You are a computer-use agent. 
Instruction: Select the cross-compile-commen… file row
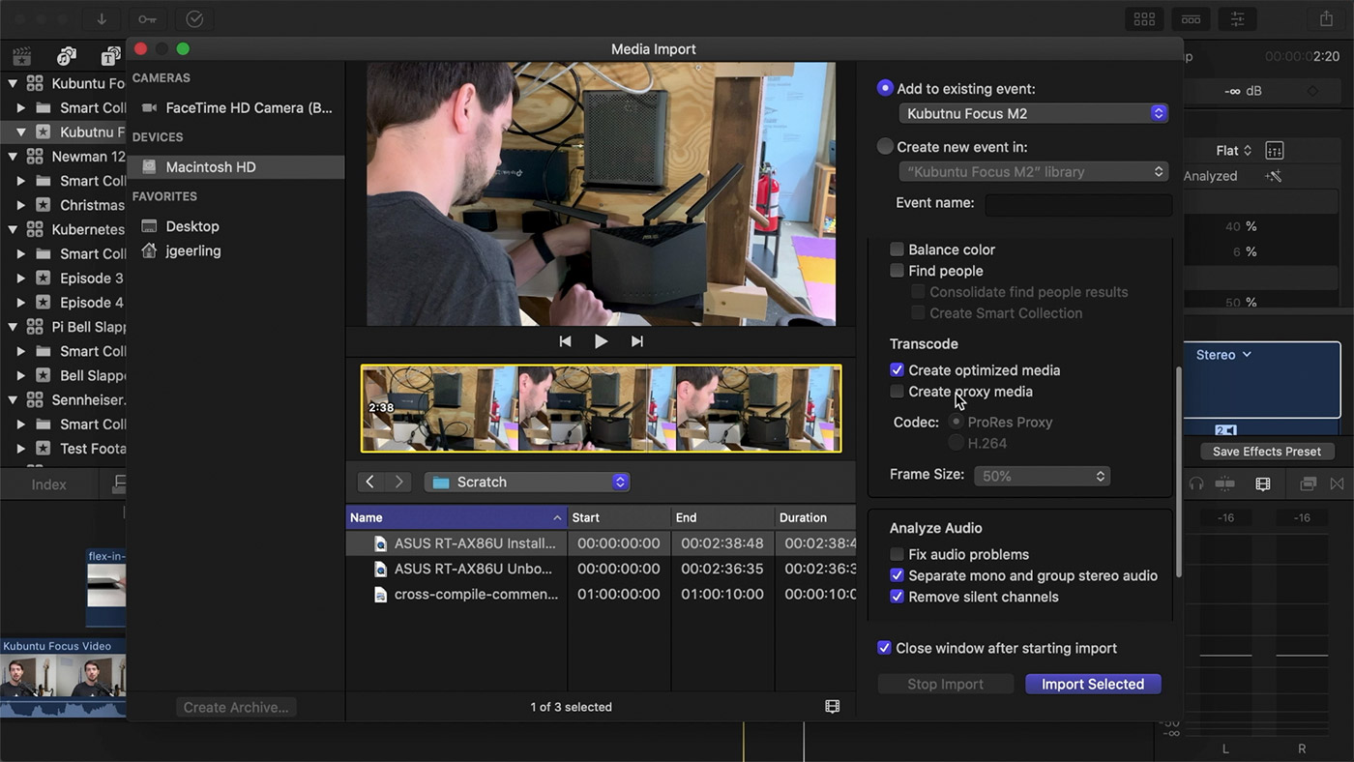pos(601,594)
